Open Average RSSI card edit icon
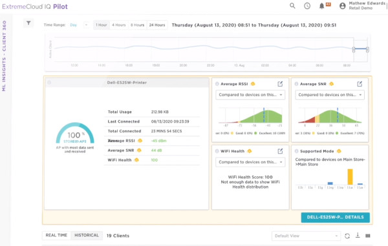The width and height of the screenshot is (388, 246). click(x=280, y=84)
